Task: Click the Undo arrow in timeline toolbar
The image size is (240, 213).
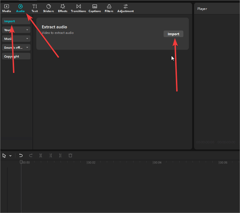Action: click(x=21, y=155)
